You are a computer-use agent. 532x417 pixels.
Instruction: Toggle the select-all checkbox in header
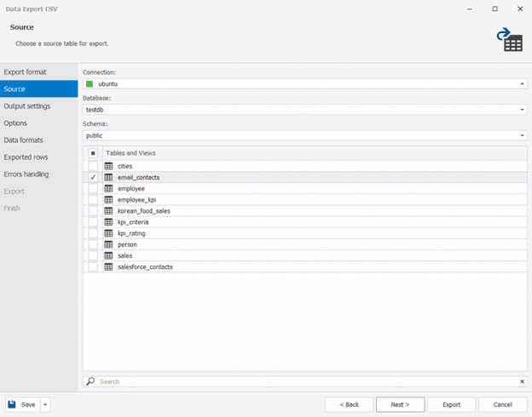(93, 153)
